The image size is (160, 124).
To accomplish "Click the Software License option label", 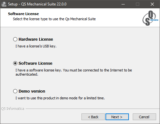I will click(36, 63).
